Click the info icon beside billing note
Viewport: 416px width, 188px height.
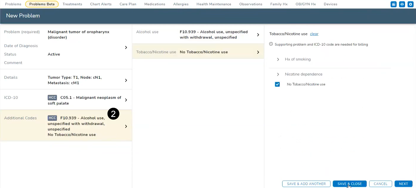click(271, 44)
